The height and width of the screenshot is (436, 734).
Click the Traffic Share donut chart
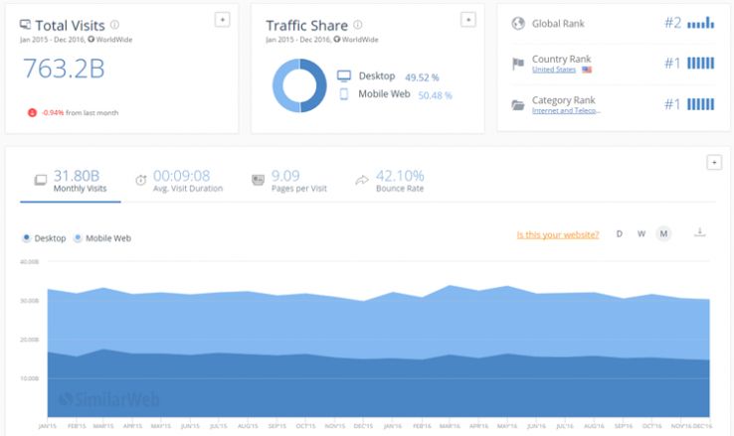299,85
